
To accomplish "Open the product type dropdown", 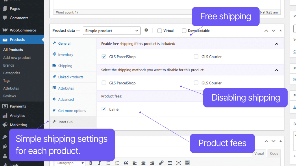I will [112, 31].
